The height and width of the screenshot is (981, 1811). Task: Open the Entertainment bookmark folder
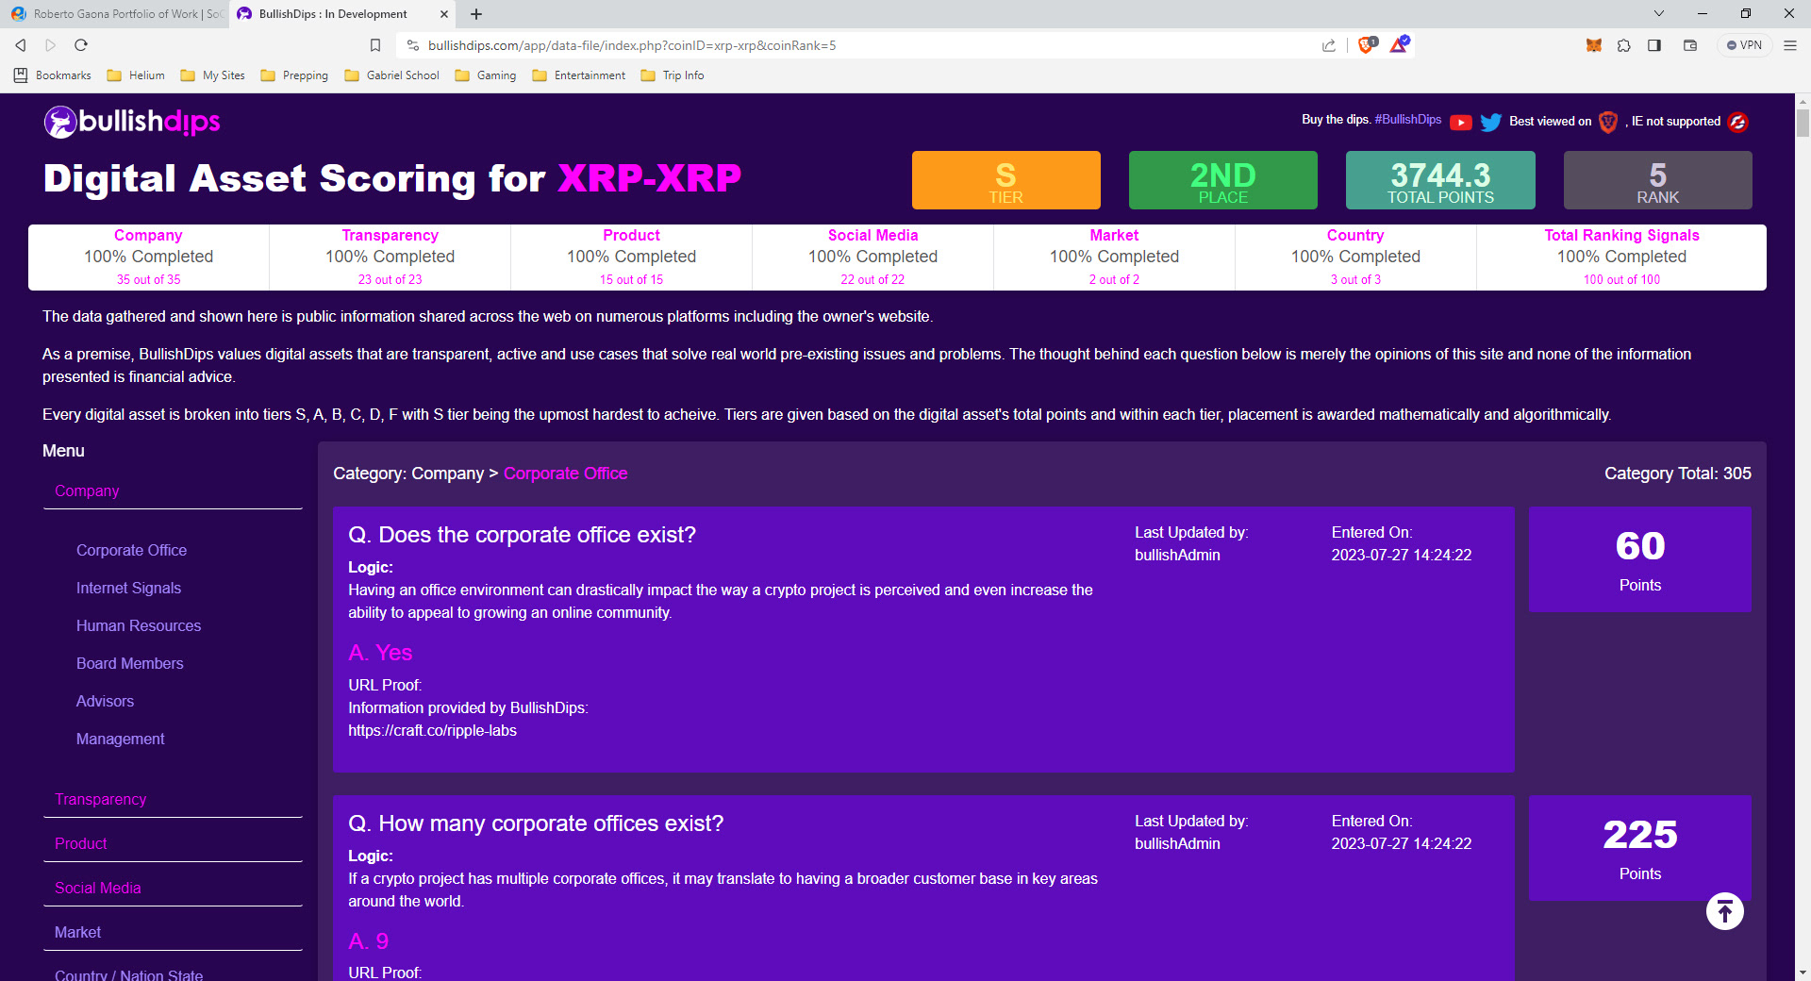coord(579,75)
